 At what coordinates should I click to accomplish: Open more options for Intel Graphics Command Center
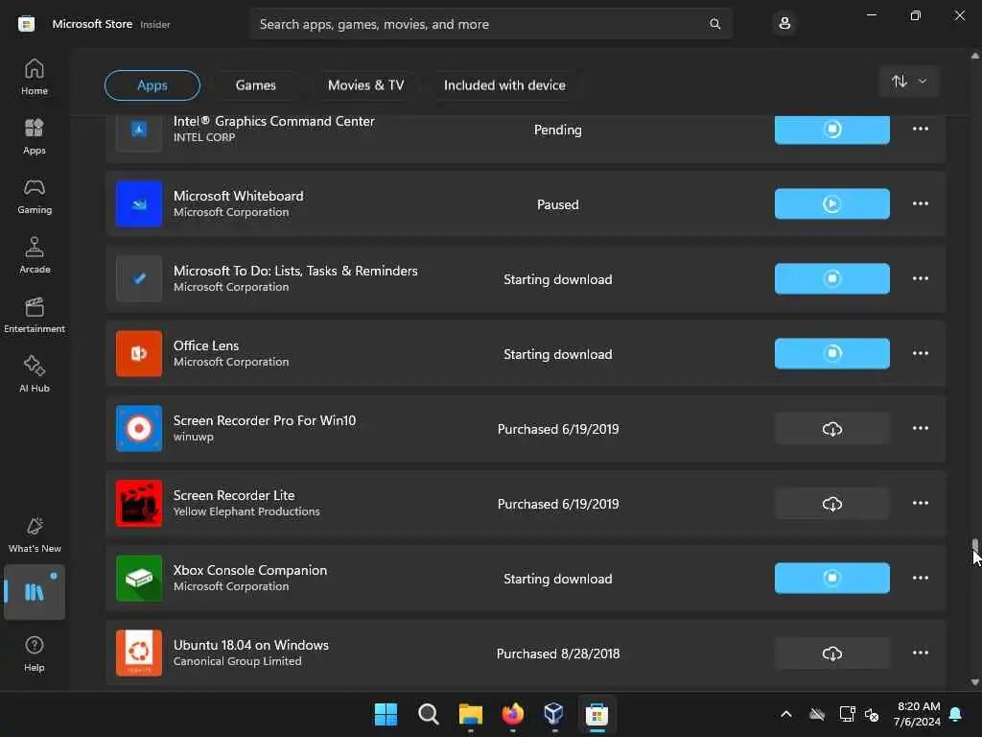pos(920,129)
